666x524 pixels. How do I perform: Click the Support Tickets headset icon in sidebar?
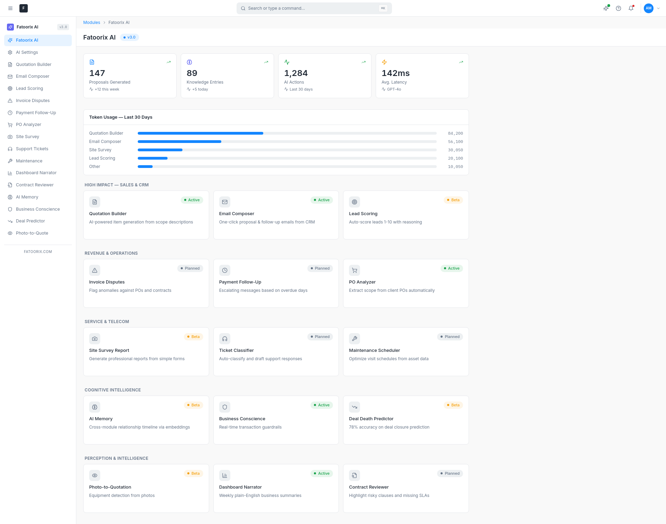pyautogui.click(x=10, y=149)
